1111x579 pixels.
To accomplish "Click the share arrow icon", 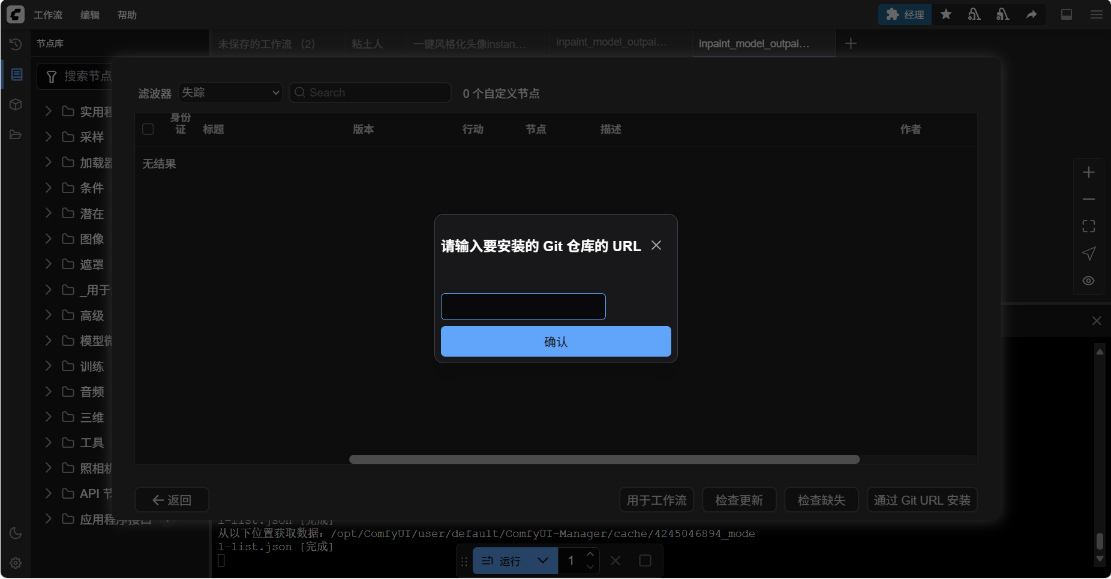I will point(1031,14).
